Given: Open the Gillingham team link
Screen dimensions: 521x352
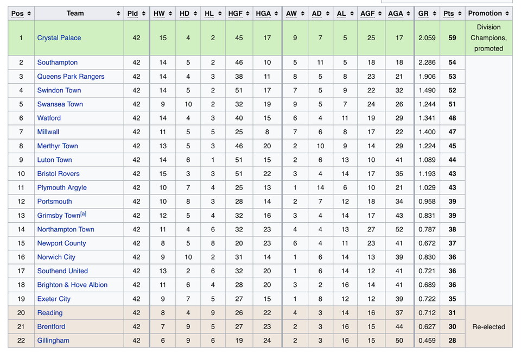Looking at the screenshot, I should pyautogui.click(x=53, y=341).
